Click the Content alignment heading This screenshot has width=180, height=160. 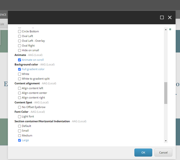27,83
